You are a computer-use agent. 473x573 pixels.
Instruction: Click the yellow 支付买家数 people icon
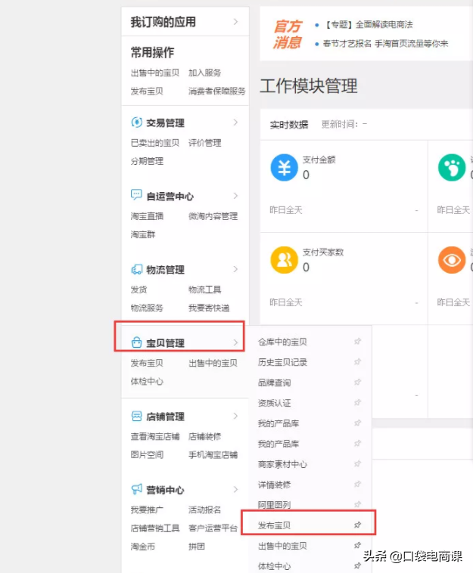284,260
